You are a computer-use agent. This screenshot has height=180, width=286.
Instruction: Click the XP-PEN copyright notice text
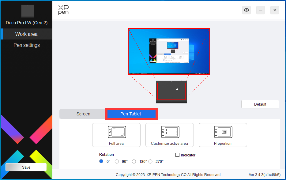[x=168, y=175]
